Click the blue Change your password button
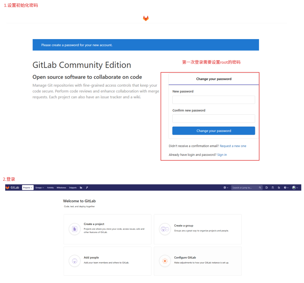This screenshot has height=283, width=304. pos(214,131)
